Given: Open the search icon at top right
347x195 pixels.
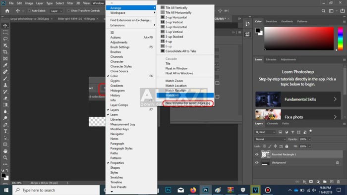Looking at the screenshot, I should [323, 11].
